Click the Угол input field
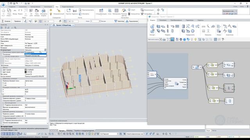 (x=95, y=21)
